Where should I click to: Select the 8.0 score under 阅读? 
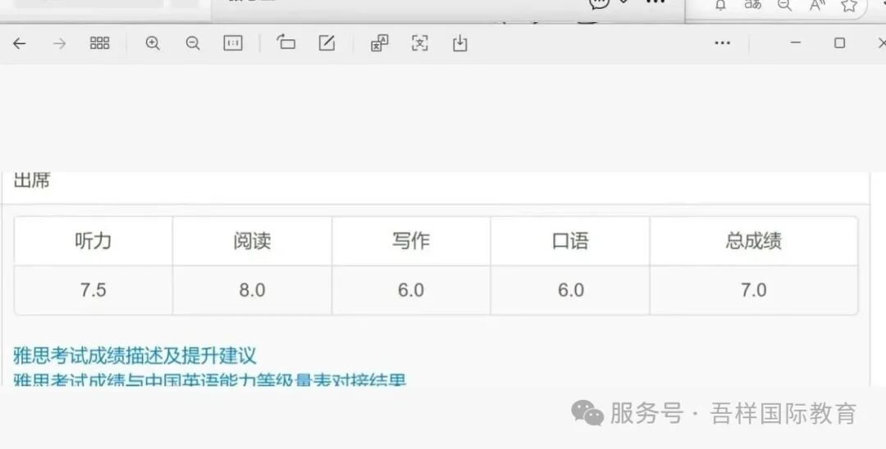click(252, 290)
